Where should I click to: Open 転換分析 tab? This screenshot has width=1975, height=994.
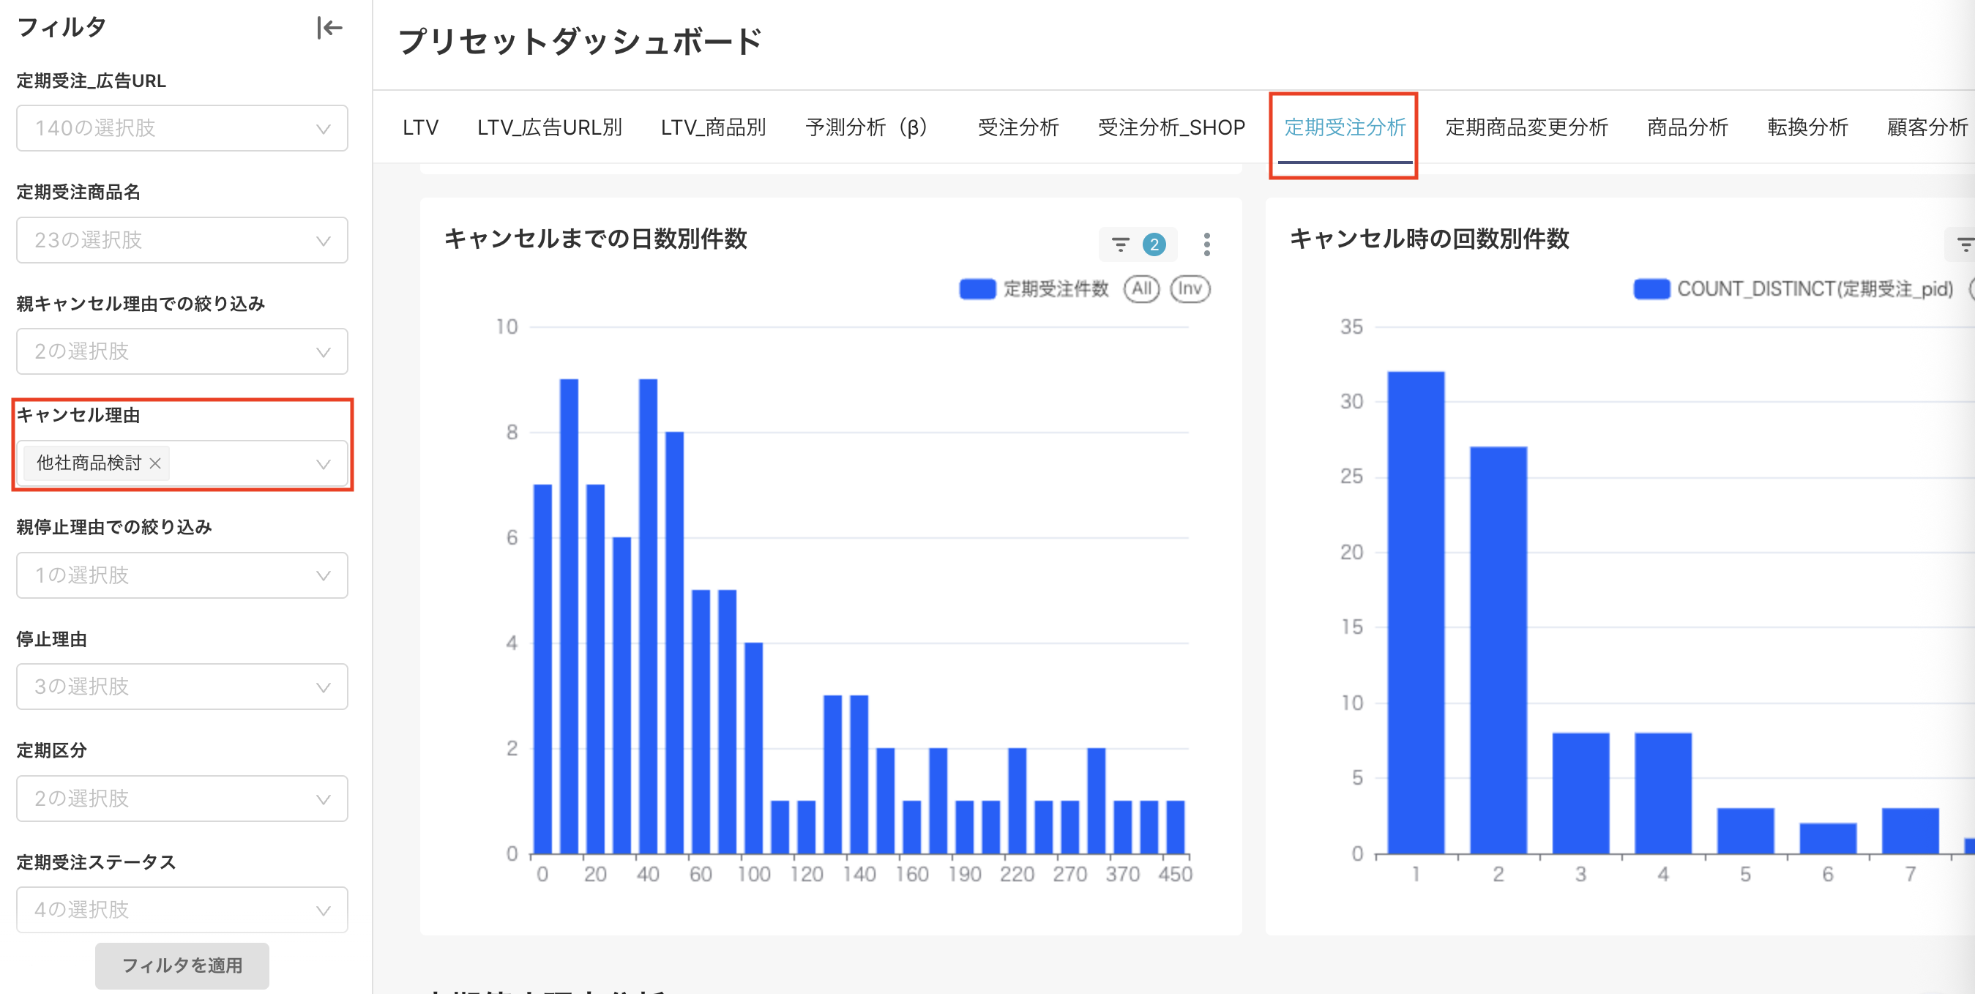[x=1808, y=127]
